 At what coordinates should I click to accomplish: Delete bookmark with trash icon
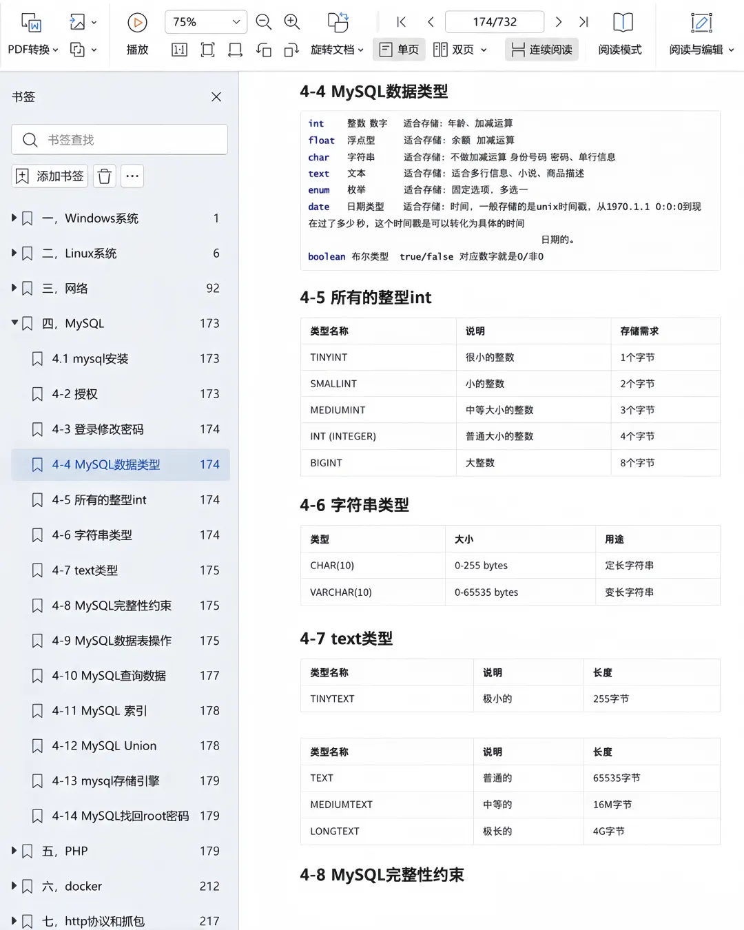pyautogui.click(x=105, y=176)
